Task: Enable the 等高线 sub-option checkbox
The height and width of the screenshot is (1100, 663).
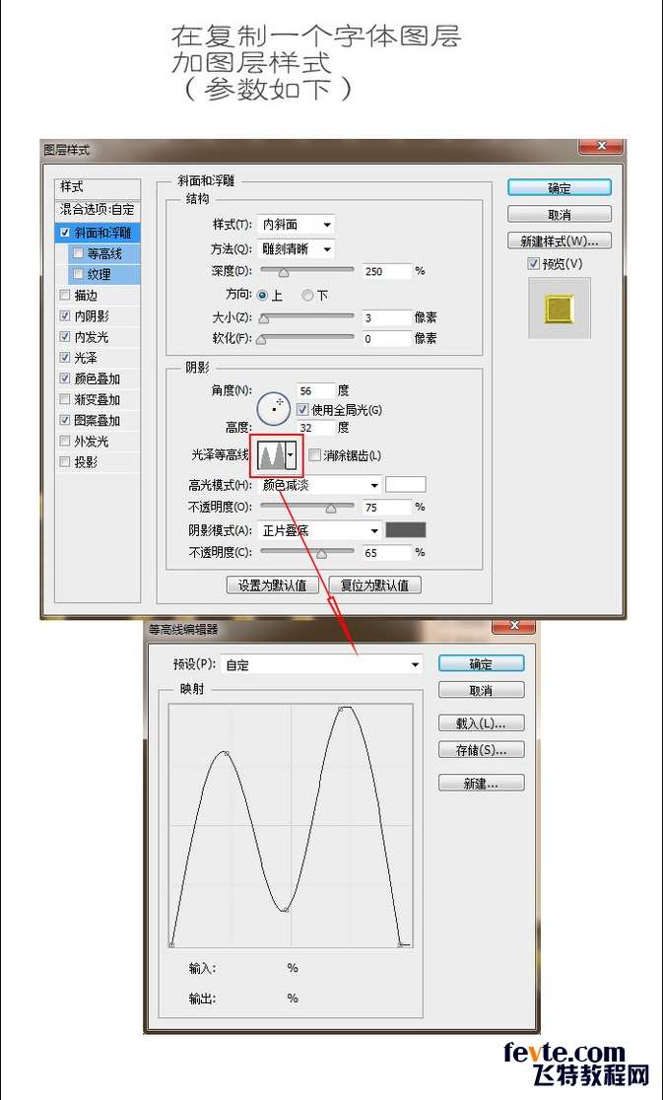Action: pos(78,253)
